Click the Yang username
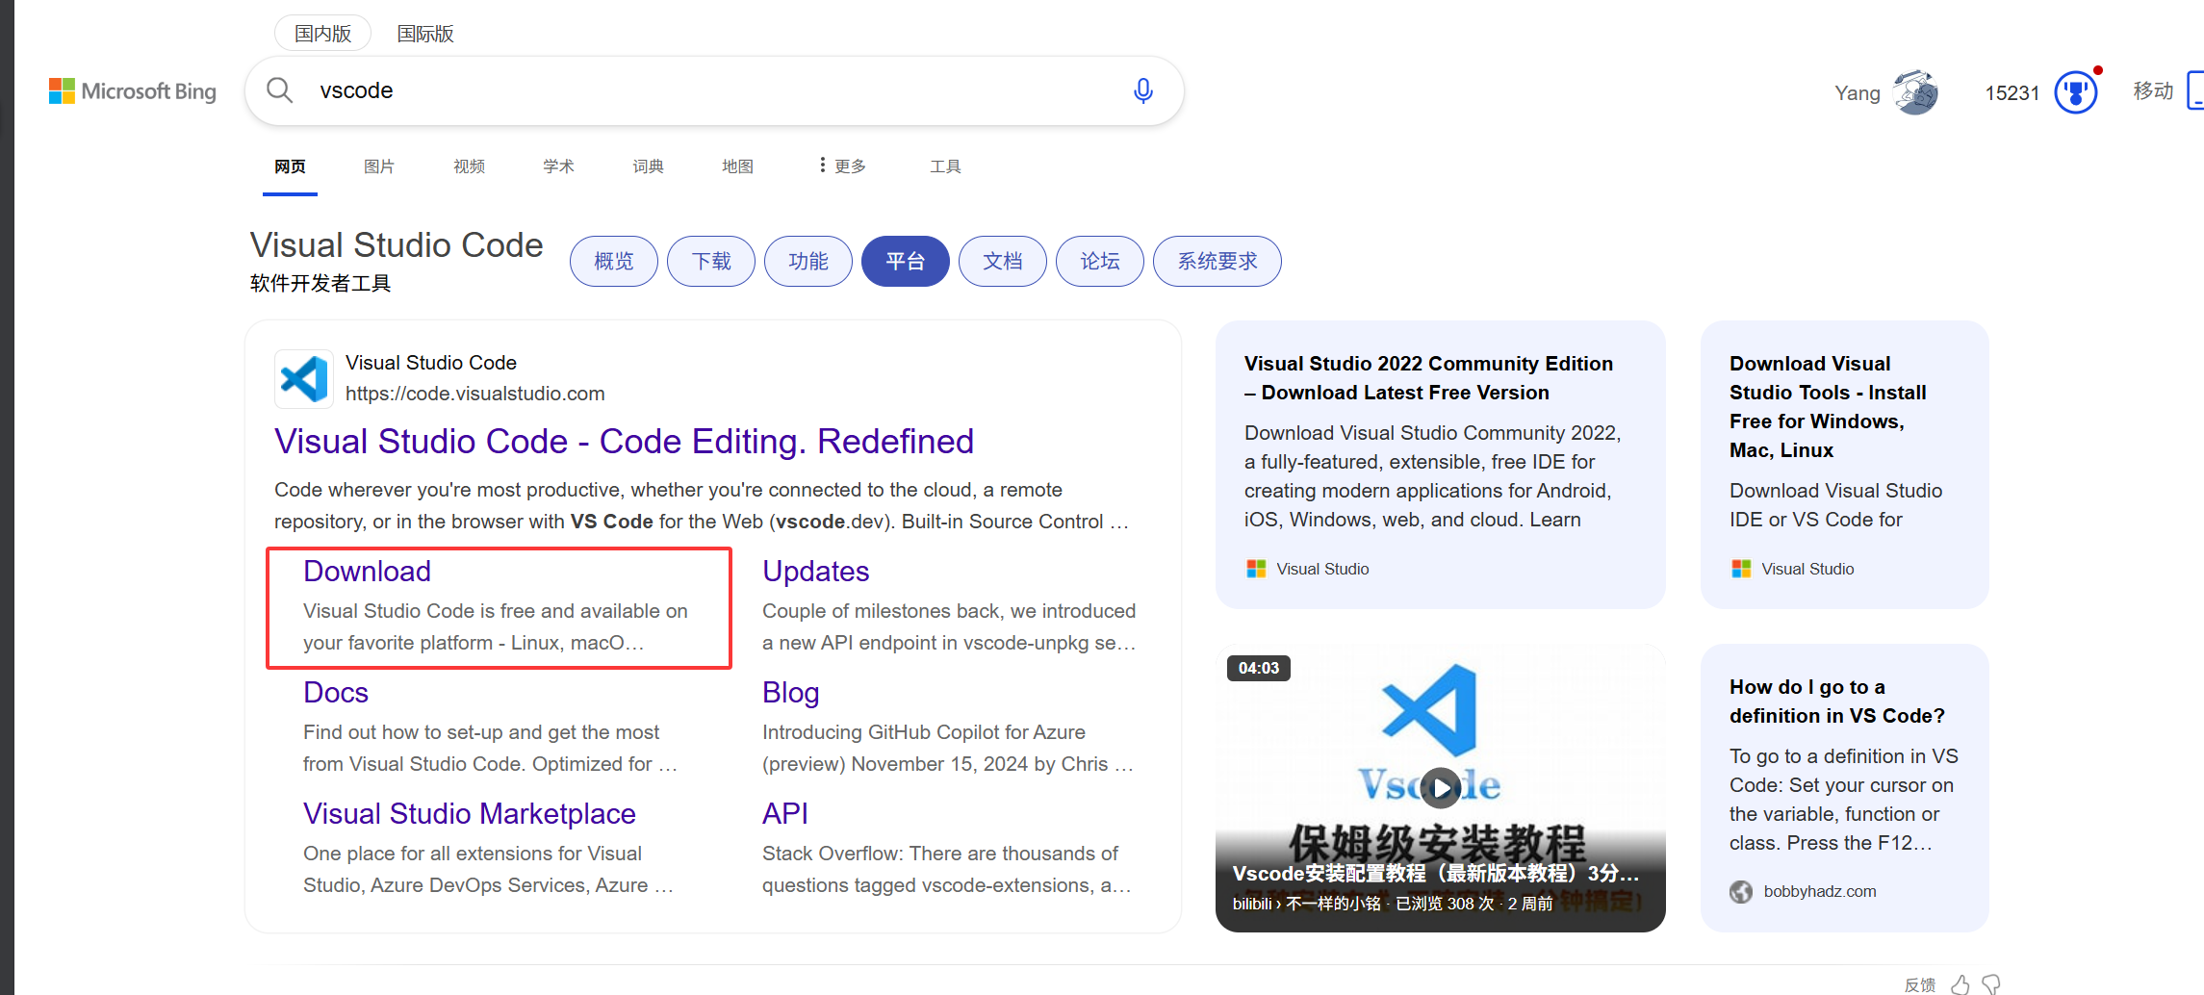2204x995 pixels. point(1857,93)
